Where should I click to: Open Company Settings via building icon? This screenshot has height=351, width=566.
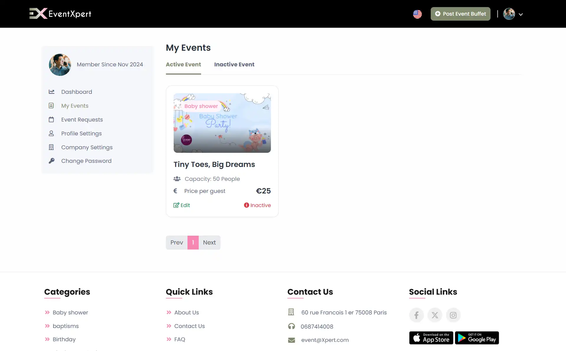pyautogui.click(x=52, y=147)
